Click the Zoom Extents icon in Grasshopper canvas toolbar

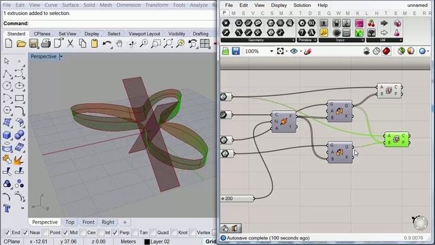point(281,51)
